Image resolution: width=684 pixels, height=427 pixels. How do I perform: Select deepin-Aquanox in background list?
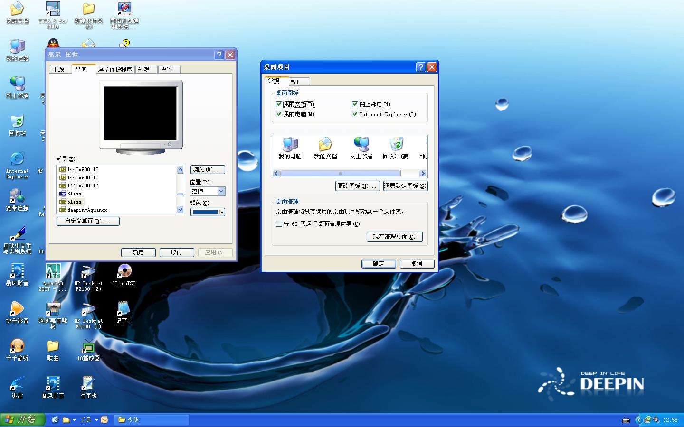pyautogui.click(x=87, y=210)
